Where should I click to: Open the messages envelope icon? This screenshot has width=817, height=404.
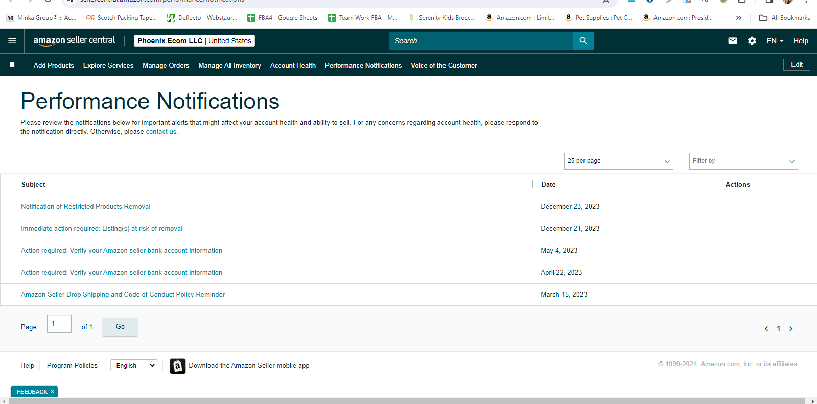point(733,41)
